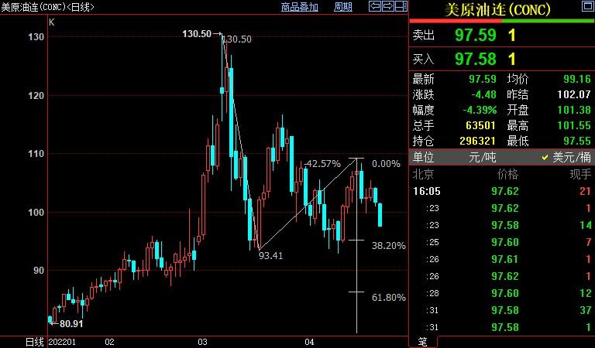Click the 买入 bid price 97.58
Screen dimensions: 595x348
[473, 59]
